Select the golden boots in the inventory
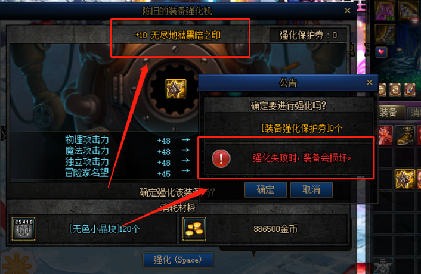Image resolution: width=421 pixels, height=274 pixels. (405, 136)
